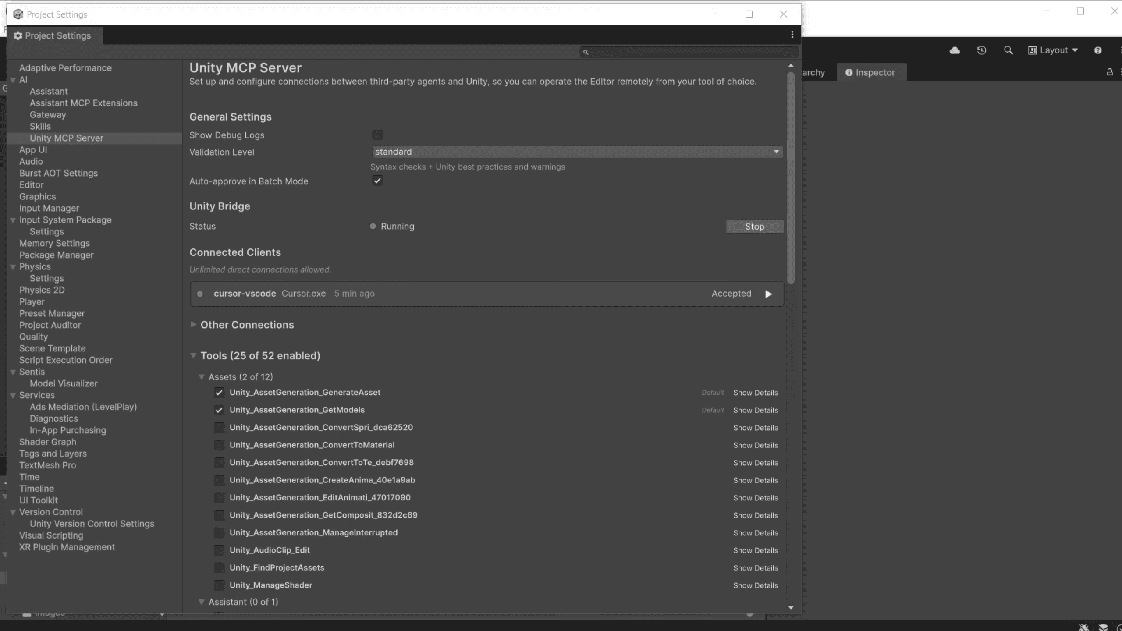1122x631 pixels.
Task: Show Details for Unity_AssetGeneration_GetModels
Action: coord(756,410)
